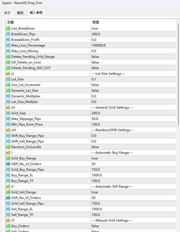Click the ---Lot Size Settings--- value

pyautogui.click(x=109, y=74)
